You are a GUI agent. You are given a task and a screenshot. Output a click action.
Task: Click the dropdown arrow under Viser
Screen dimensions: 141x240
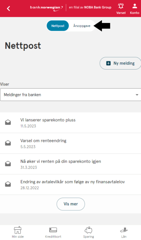point(137,95)
